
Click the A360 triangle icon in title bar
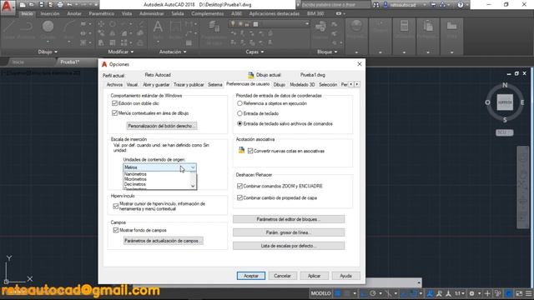tap(442, 5)
